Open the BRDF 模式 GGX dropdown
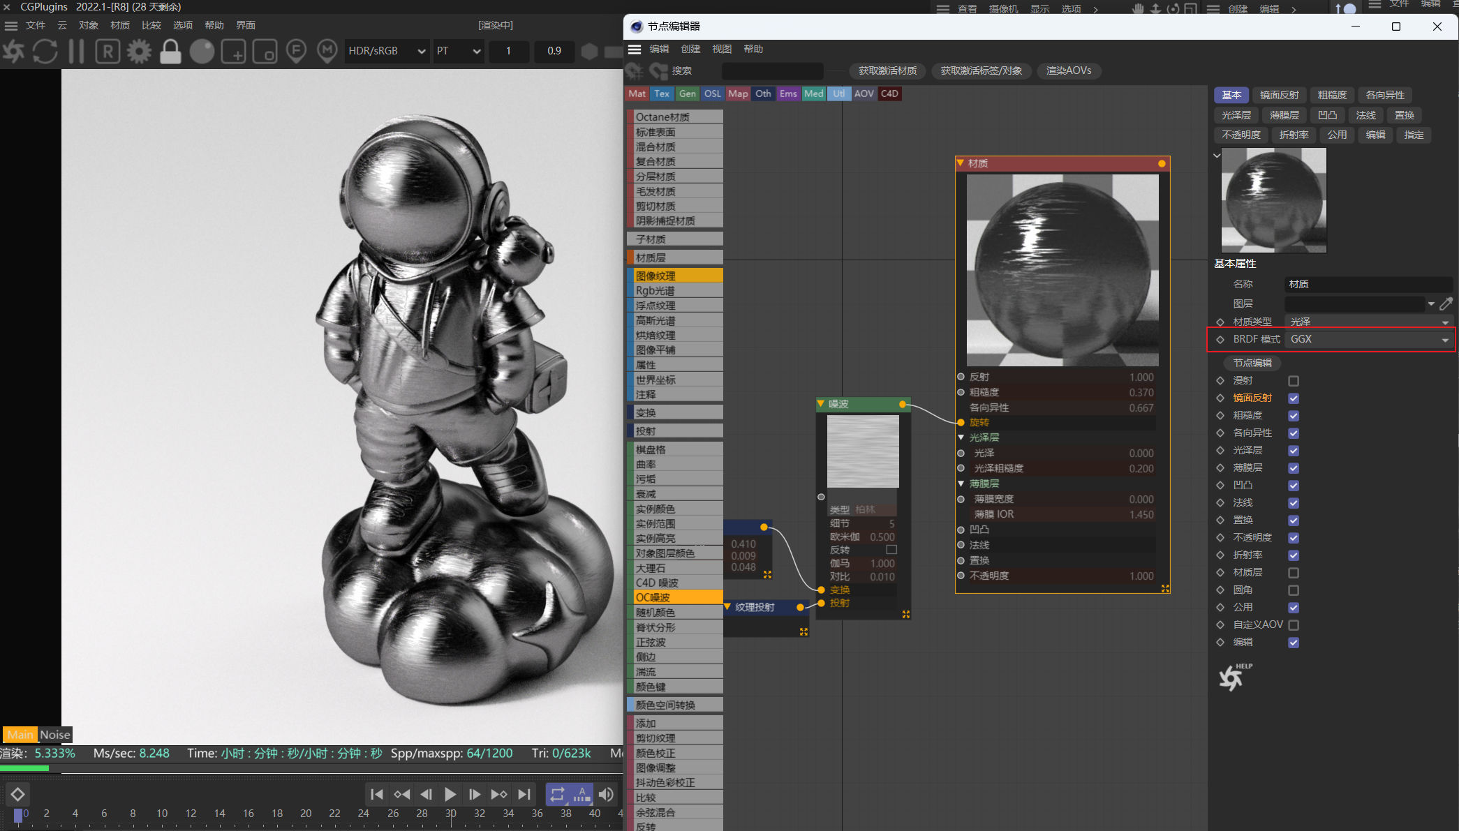 coord(1368,339)
